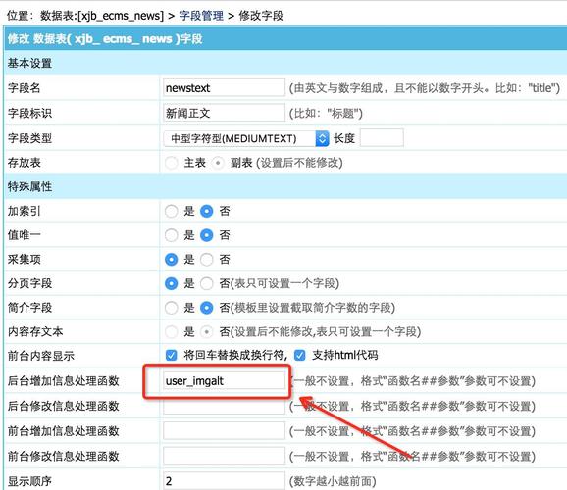The height and width of the screenshot is (490, 567).
Task: Select 否 for 采集项
Action: (x=206, y=260)
